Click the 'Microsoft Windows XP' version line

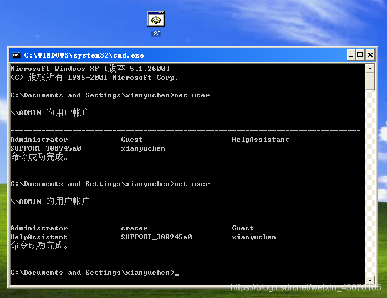coord(90,68)
